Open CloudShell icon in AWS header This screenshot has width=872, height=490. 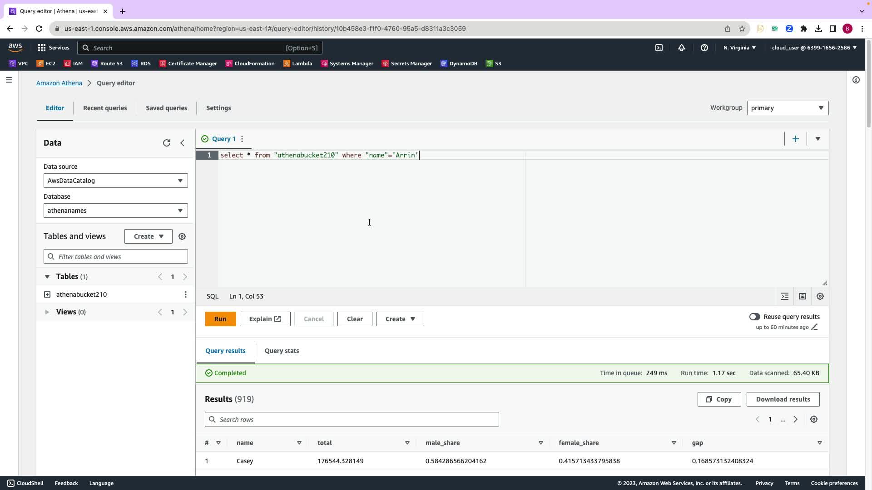(x=659, y=48)
